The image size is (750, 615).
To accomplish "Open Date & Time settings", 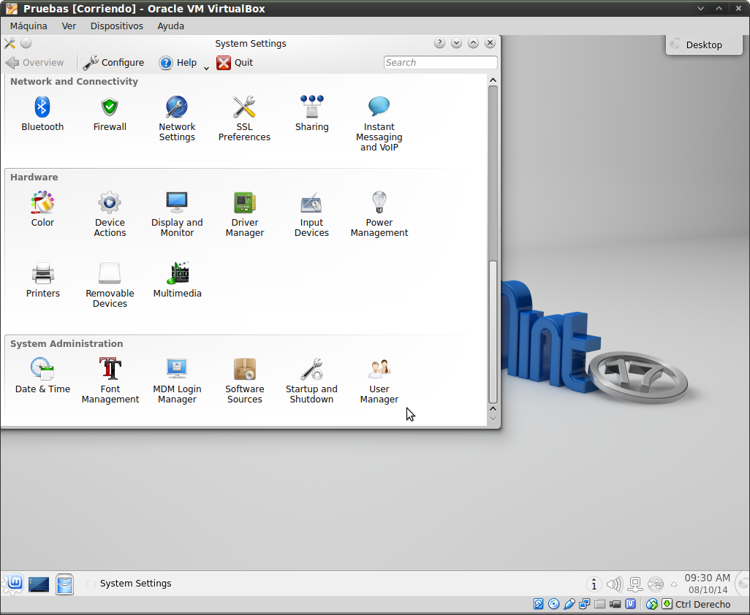I will coord(42,377).
